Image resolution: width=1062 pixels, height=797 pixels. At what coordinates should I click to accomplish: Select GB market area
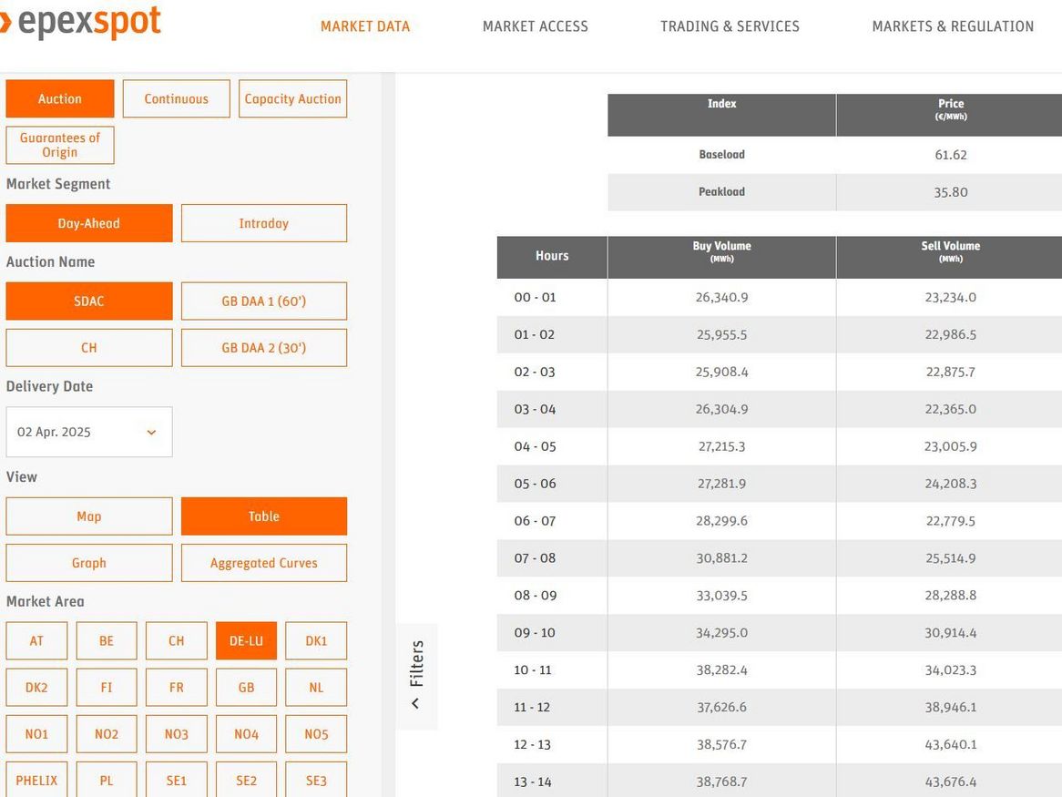click(247, 688)
